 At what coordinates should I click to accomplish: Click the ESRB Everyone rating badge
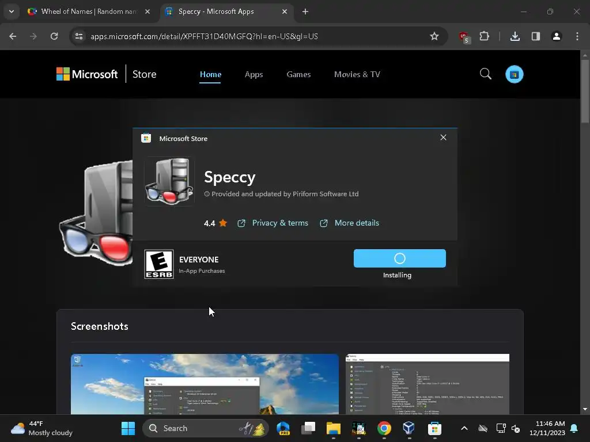(x=159, y=264)
